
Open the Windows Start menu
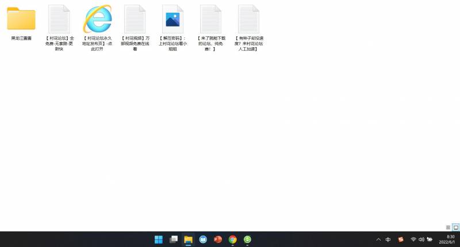[159, 240]
